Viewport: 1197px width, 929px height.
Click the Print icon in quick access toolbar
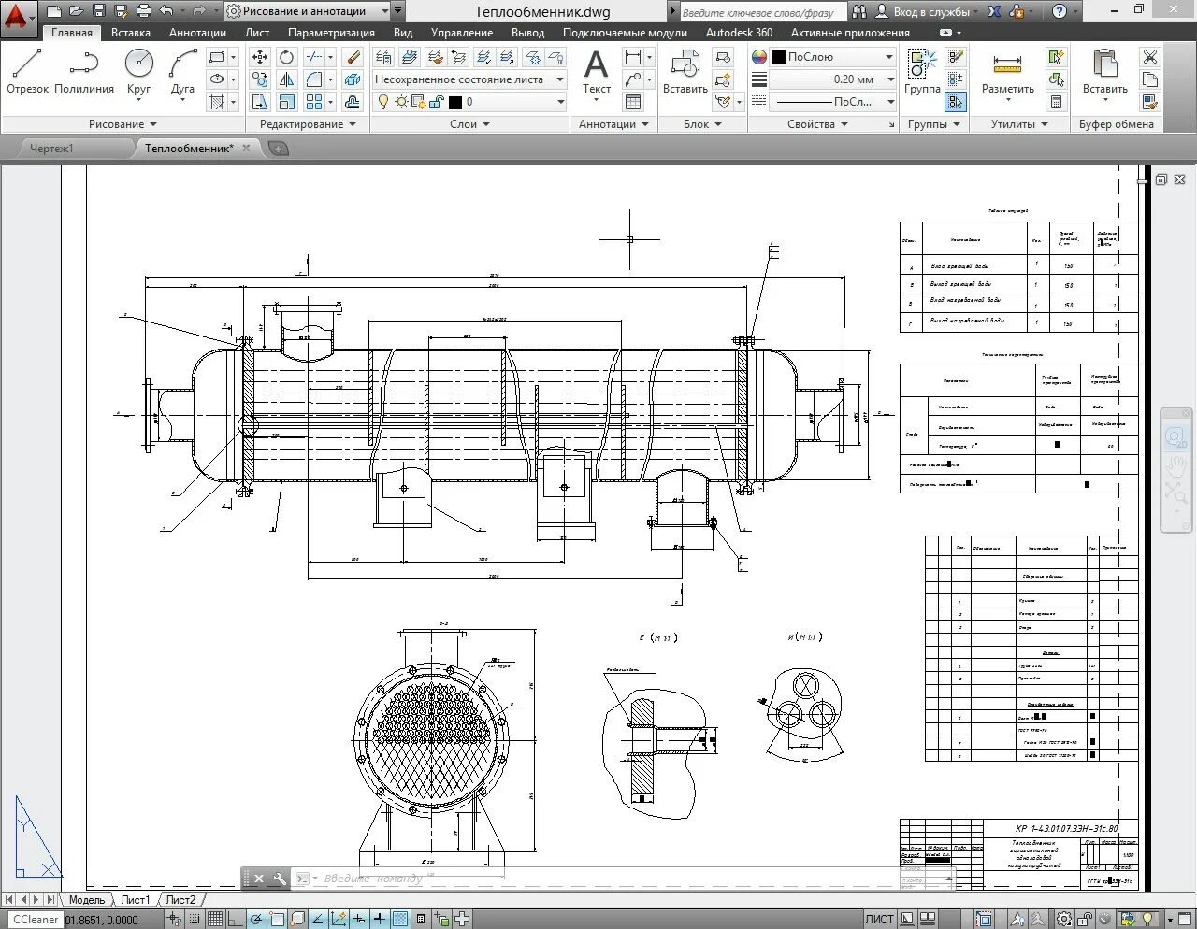click(143, 11)
